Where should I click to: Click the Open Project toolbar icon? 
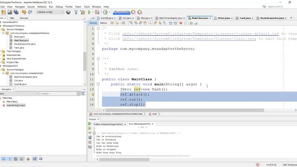(10, 13)
